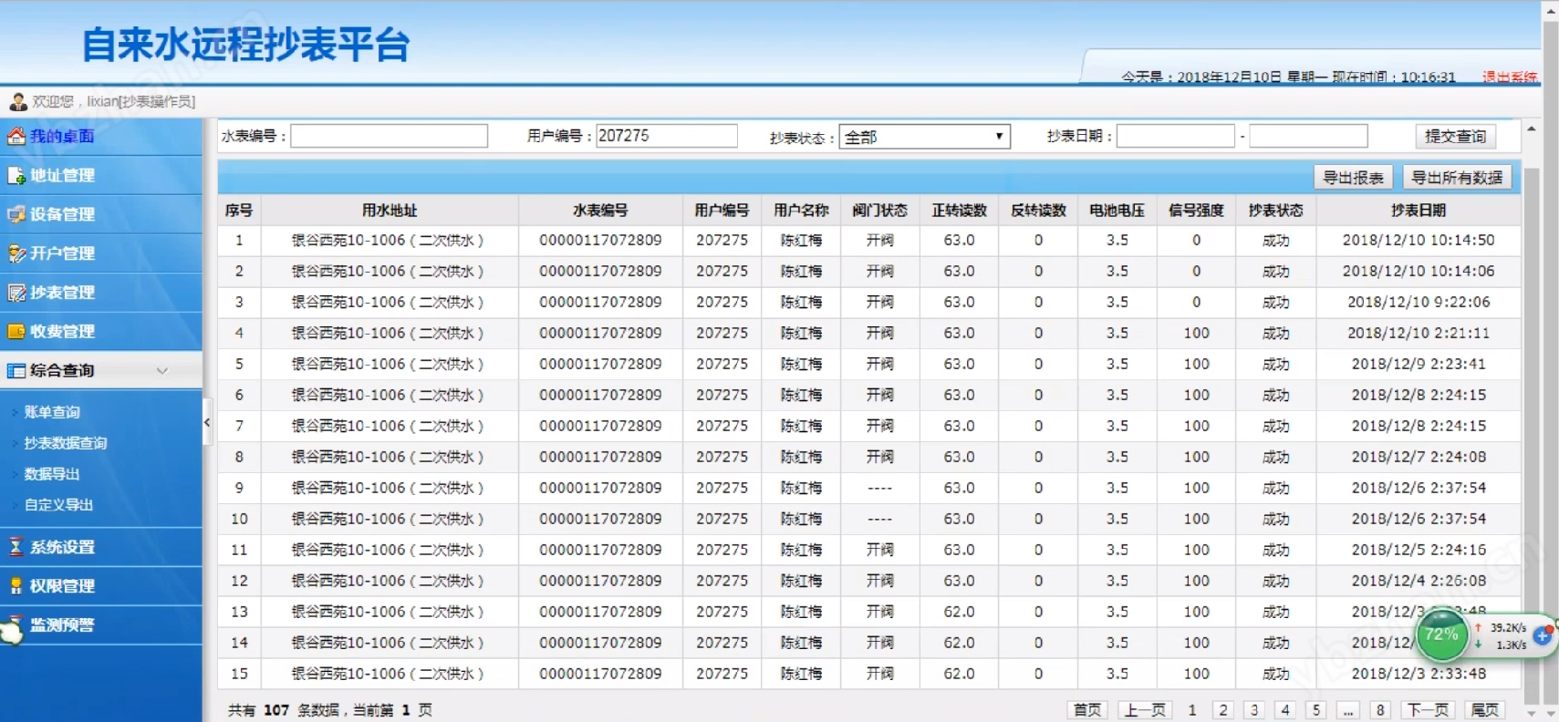This screenshot has width=1559, height=722.
Task: Click the browser page vertical scrollbar thumb
Action: click(x=1551, y=365)
